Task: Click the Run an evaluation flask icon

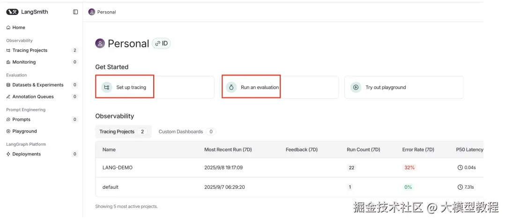Action: pyautogui.click(x=231, y=87)
